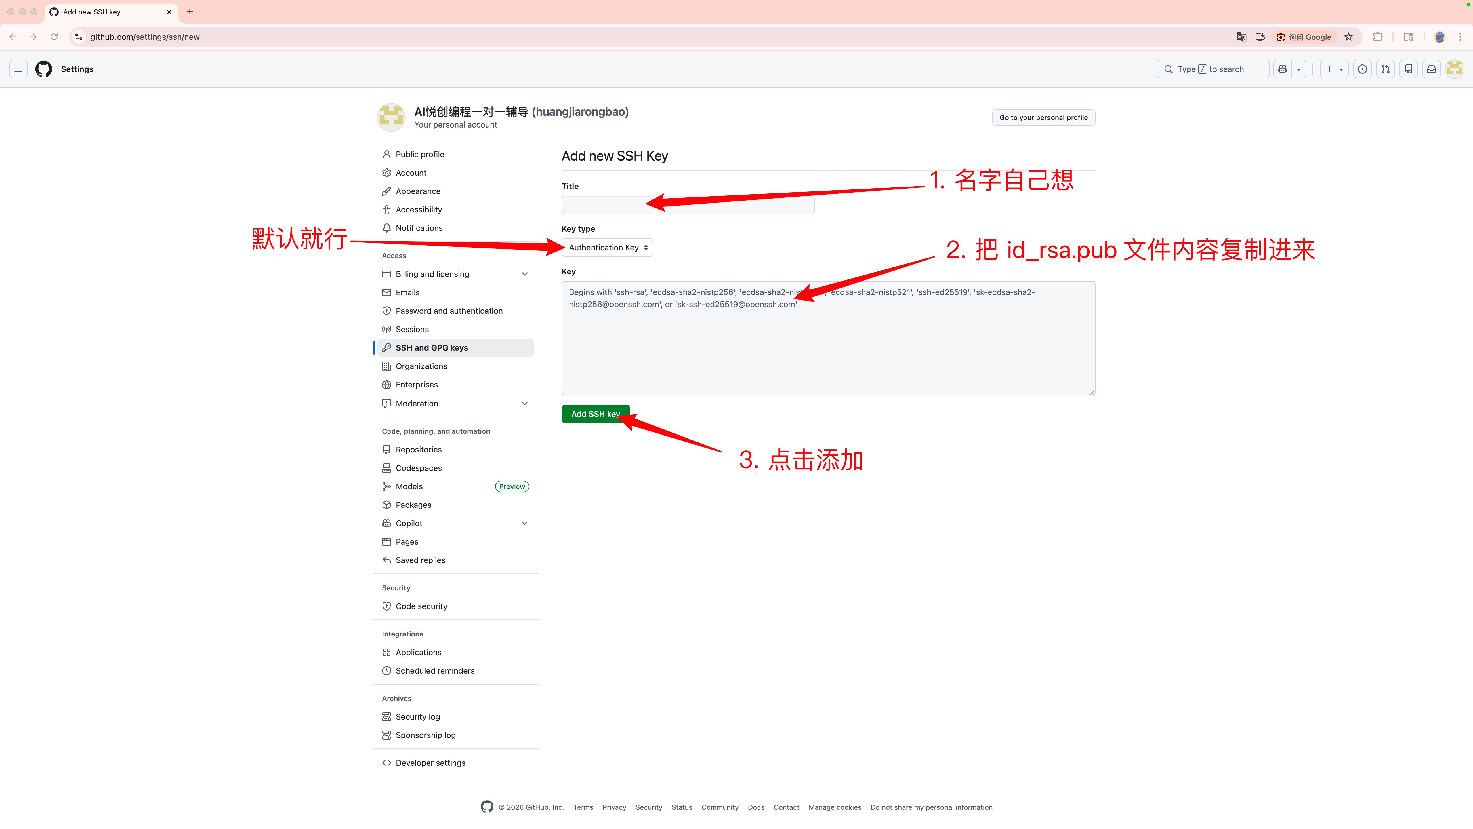
Task: Click the browser forward arrow
Action: [33, 37]
